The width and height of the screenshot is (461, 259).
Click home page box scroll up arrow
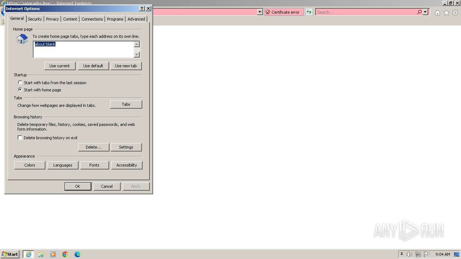pyautogui.click(x=137, y=44)
